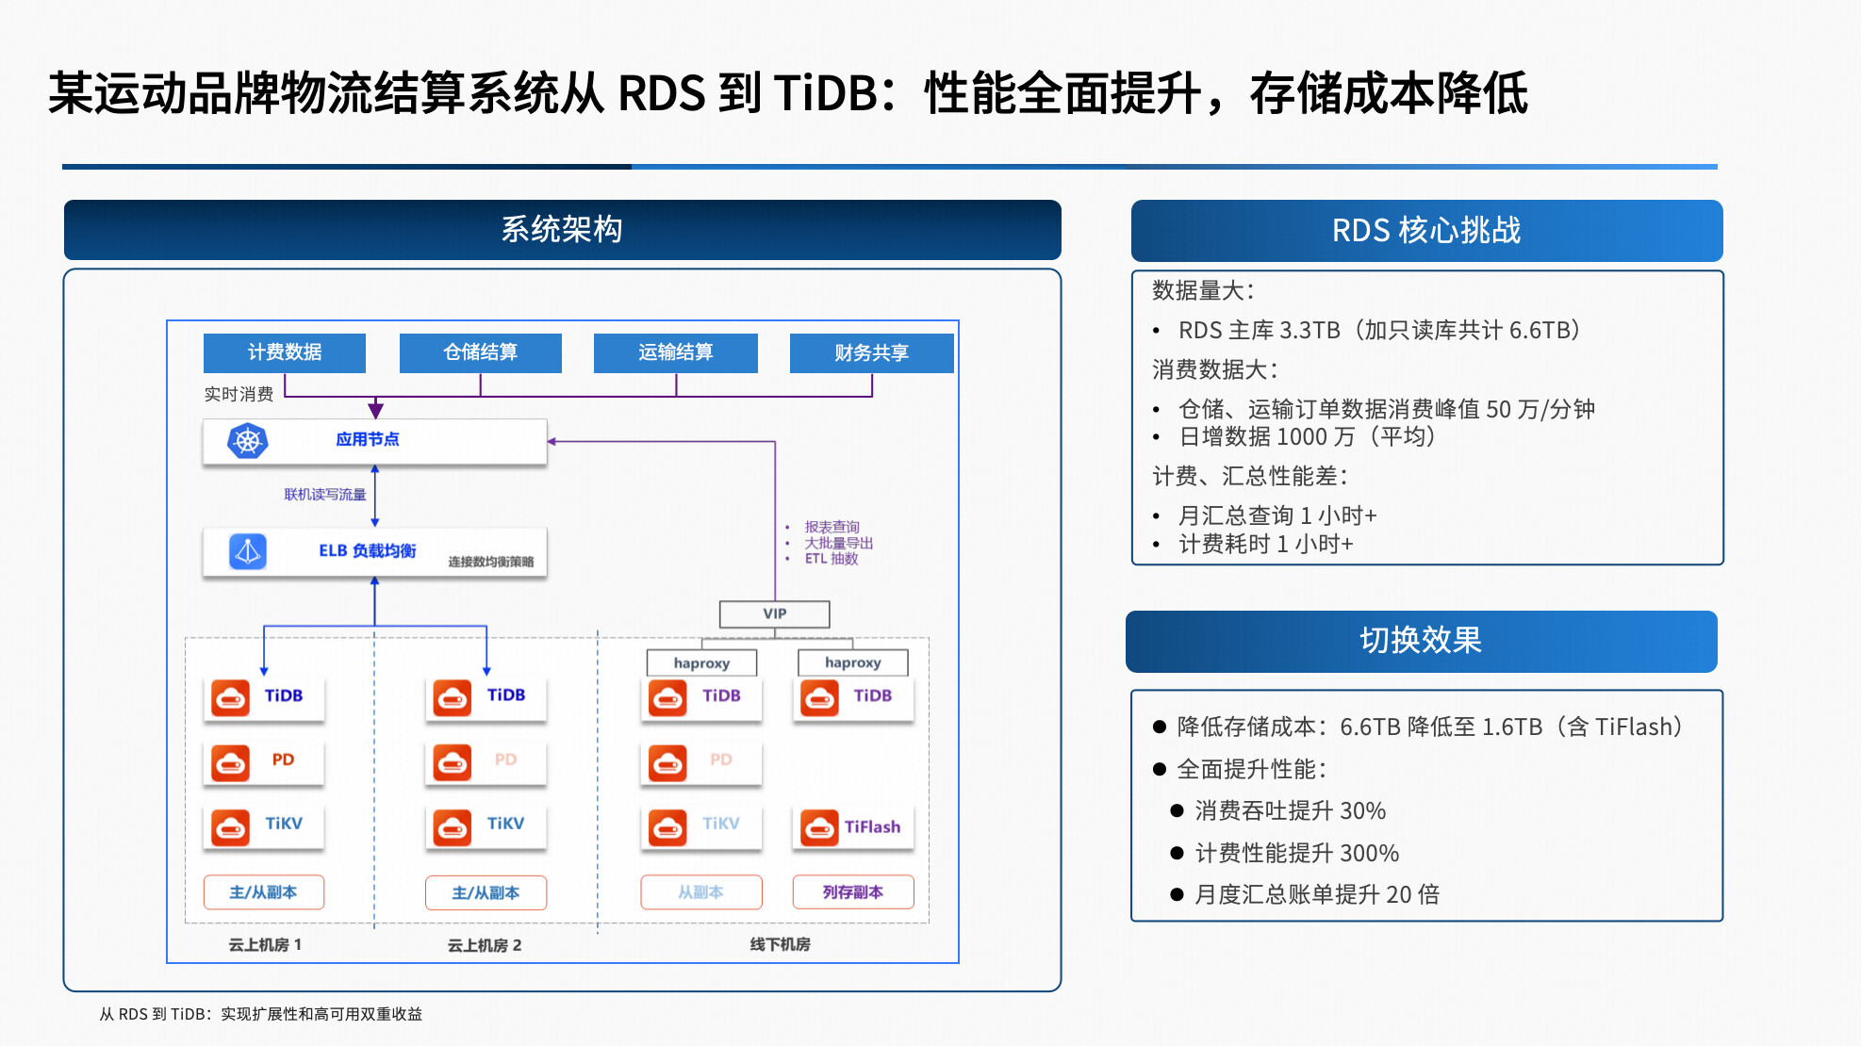This screenshot has height=1046, width=1861.
Task: Select the 计费数据 blue box
Action: point(284,352)
